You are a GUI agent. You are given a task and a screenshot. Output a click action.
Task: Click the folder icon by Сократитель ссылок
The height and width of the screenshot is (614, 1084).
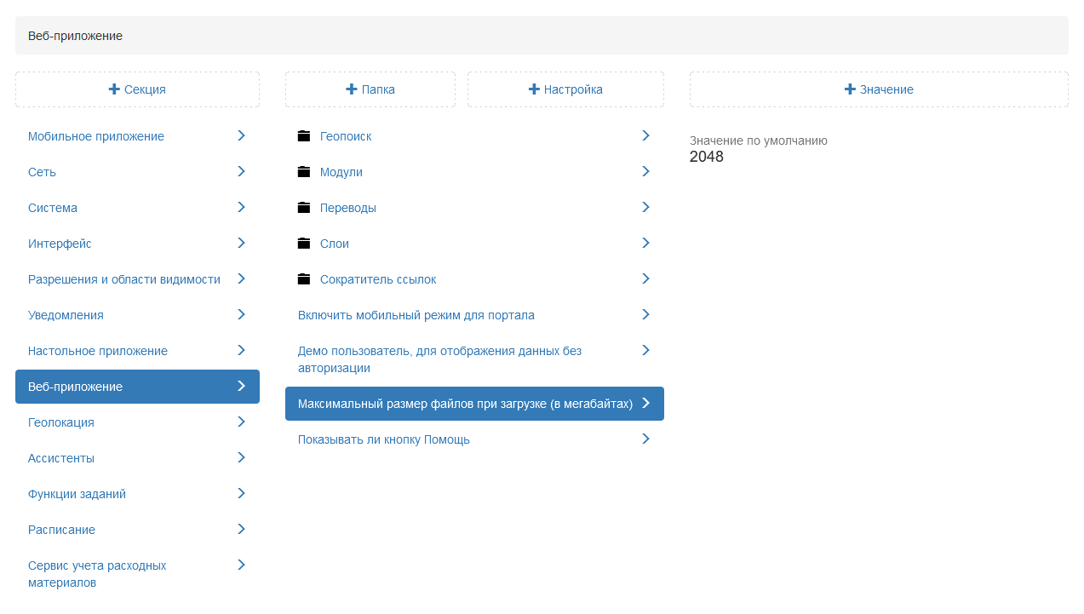click(x=304, y=279)
